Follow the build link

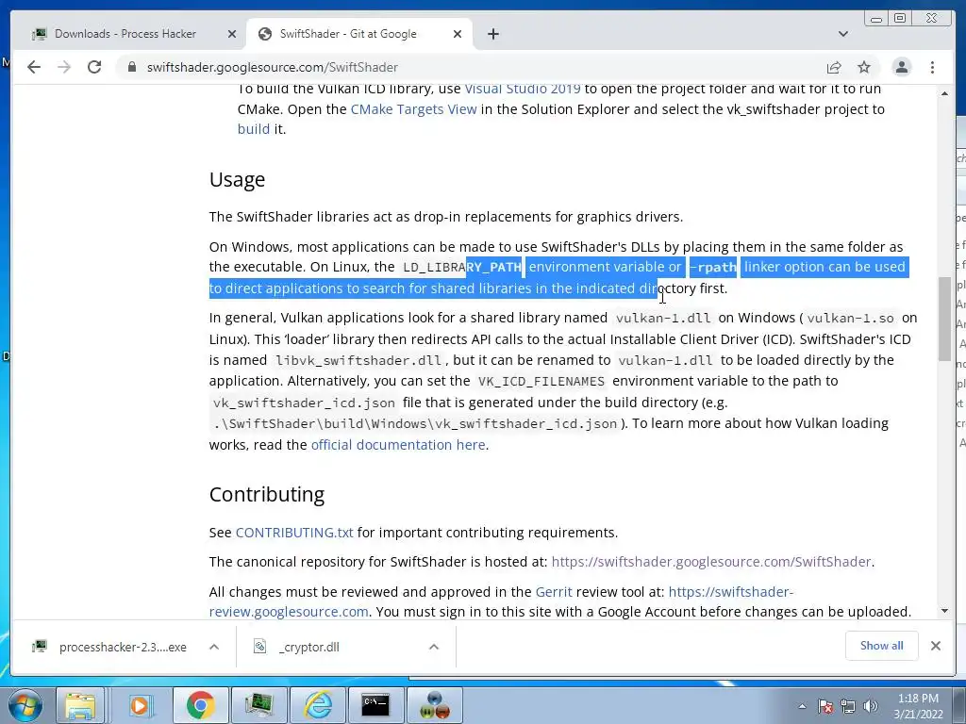[x=253, y=129]
